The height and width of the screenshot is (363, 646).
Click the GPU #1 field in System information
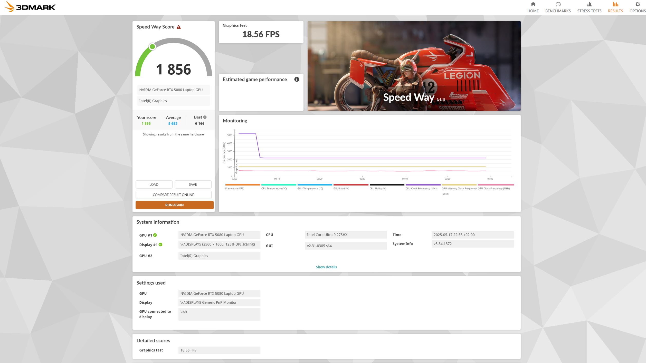point(219,235)
